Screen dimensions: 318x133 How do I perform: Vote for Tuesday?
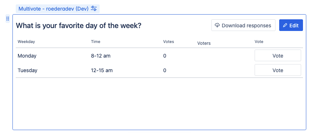[278, 70]
